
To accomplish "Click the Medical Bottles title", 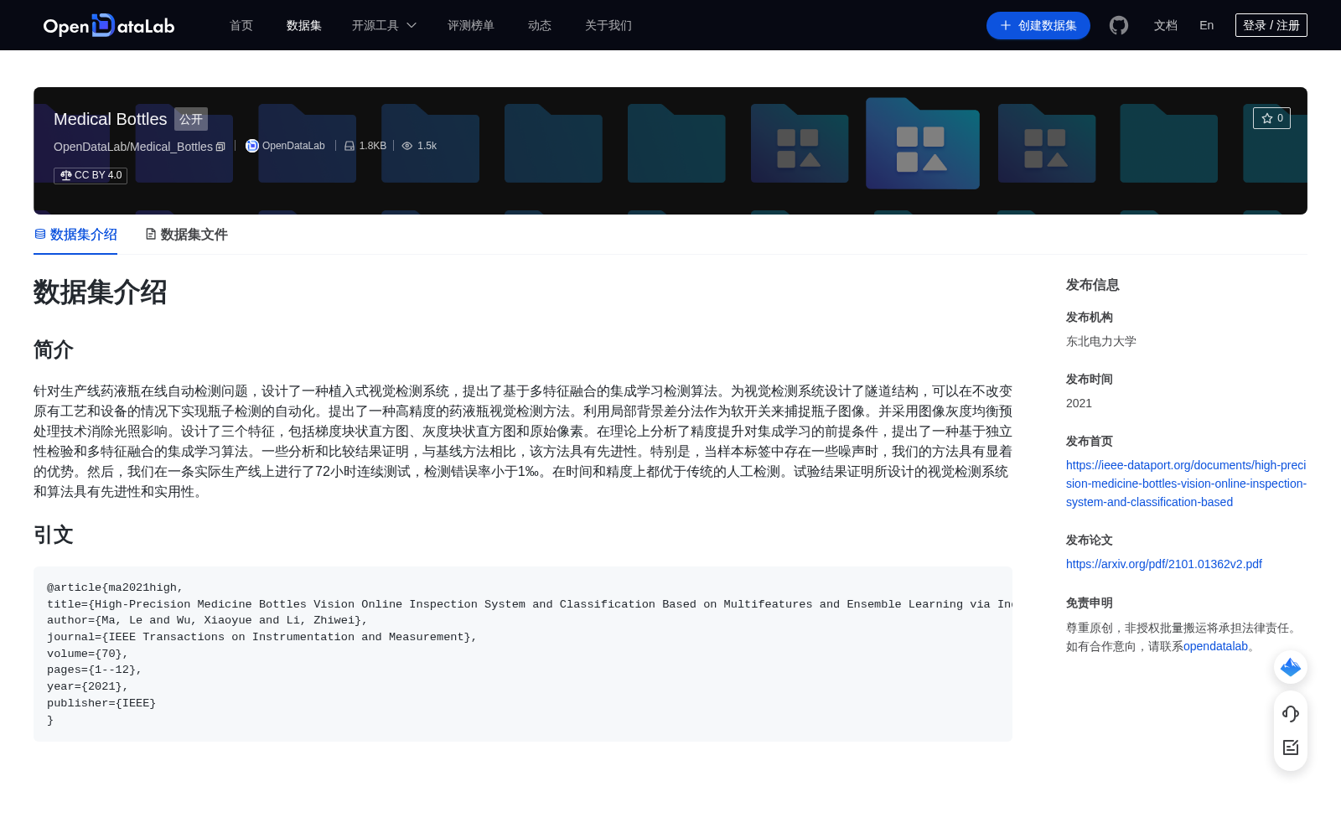I will click(111, 119).
